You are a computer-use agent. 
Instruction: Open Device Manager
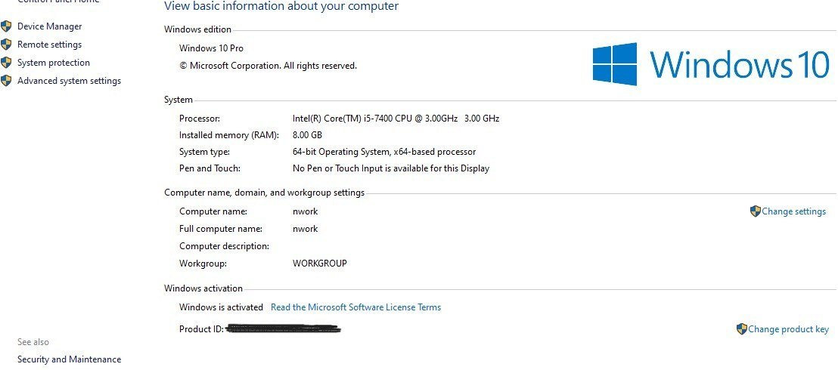pos(50,26)
